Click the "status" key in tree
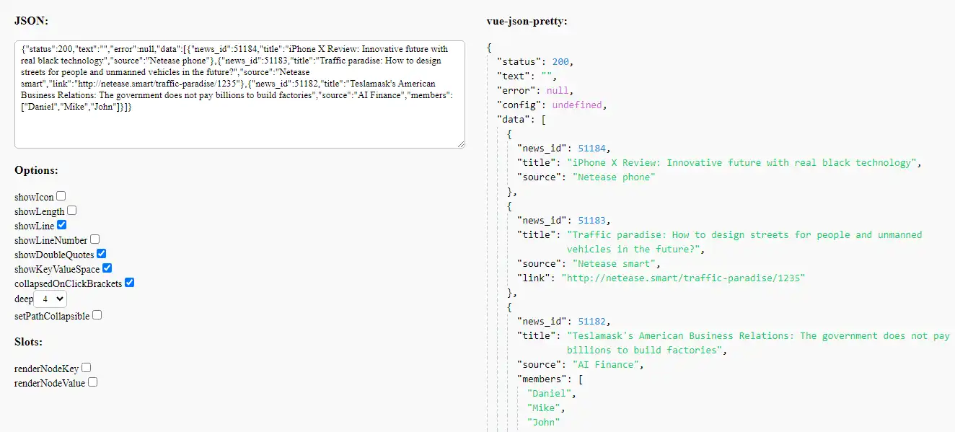 519,62
